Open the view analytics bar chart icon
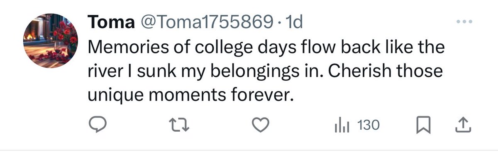 click(340, 125)
